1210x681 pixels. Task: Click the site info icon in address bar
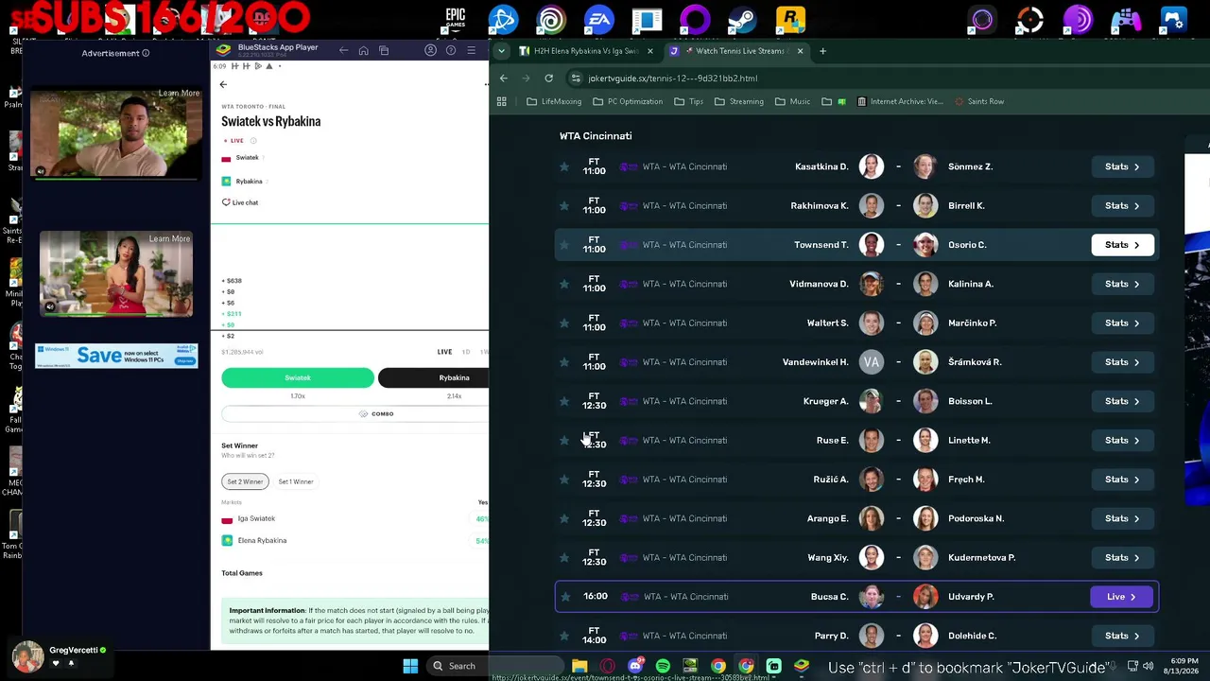pyautogui.click(x=576, y=79)
